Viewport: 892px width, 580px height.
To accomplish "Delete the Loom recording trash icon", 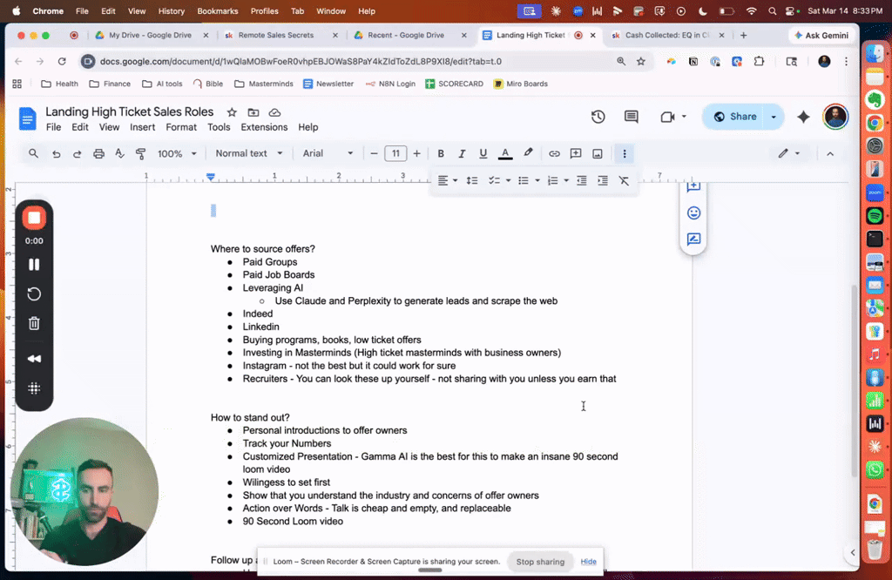I will point(34,324).
